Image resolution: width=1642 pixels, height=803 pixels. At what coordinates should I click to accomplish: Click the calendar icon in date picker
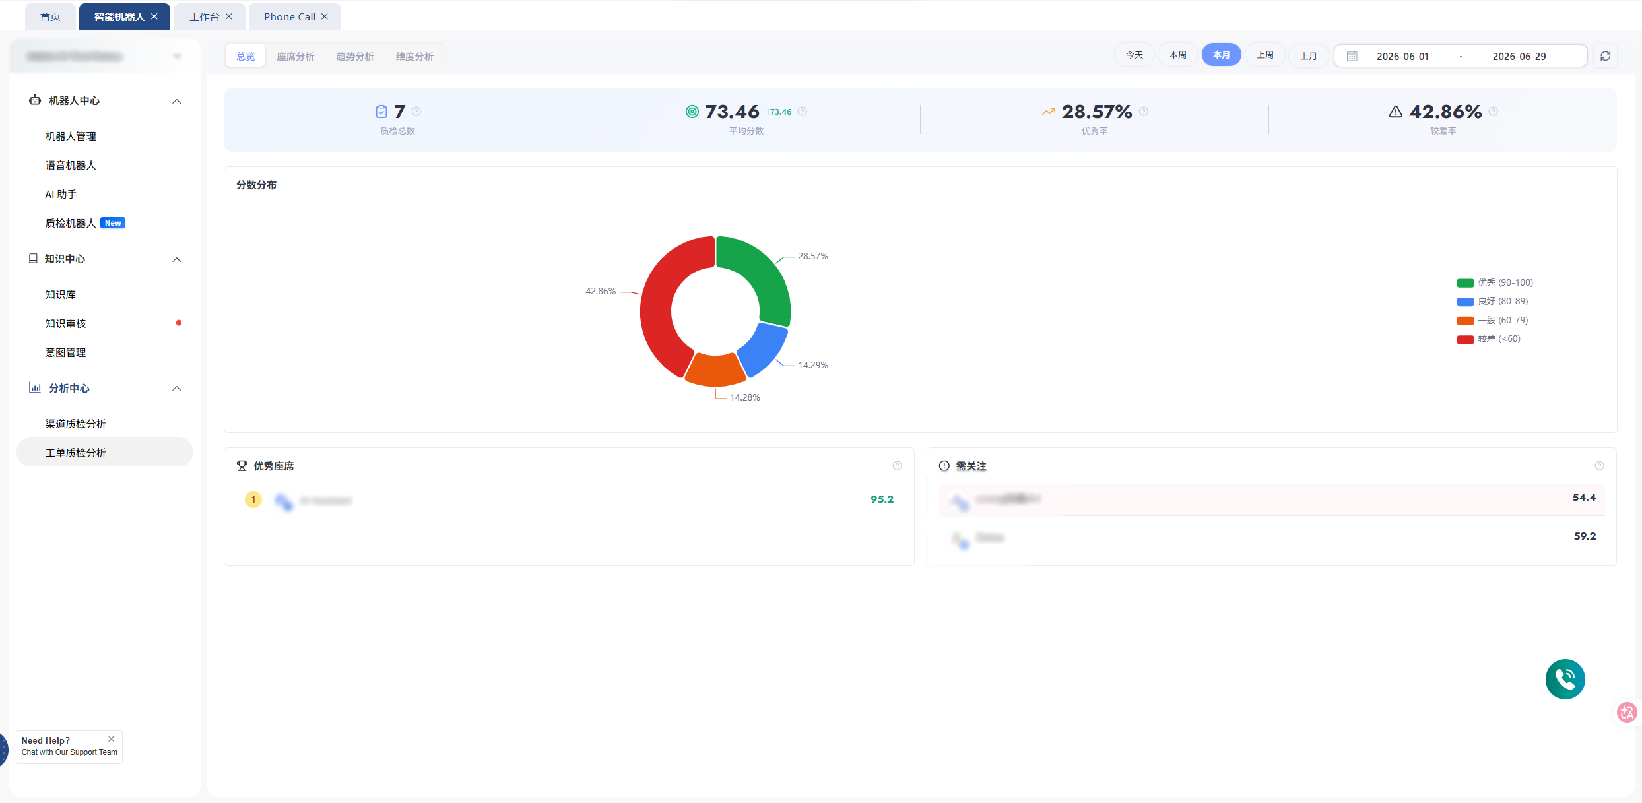[x=1352, y=56]
